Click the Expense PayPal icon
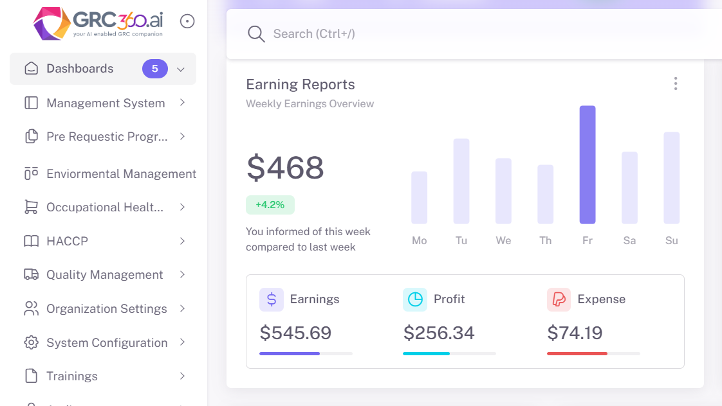The width and height of the screenshot is (722, 406). click(559, 299)
